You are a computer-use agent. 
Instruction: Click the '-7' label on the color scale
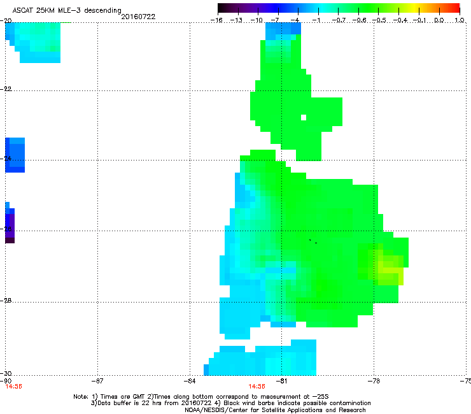[275, 20]
